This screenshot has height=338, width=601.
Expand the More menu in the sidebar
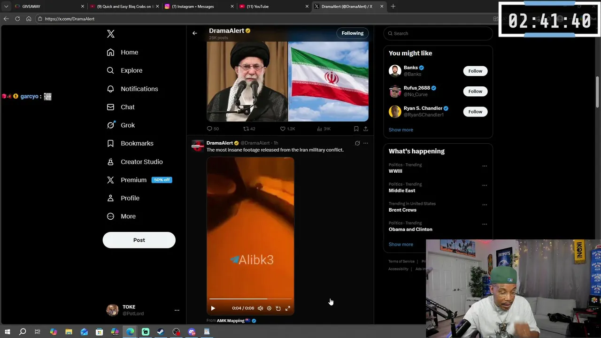121,216
